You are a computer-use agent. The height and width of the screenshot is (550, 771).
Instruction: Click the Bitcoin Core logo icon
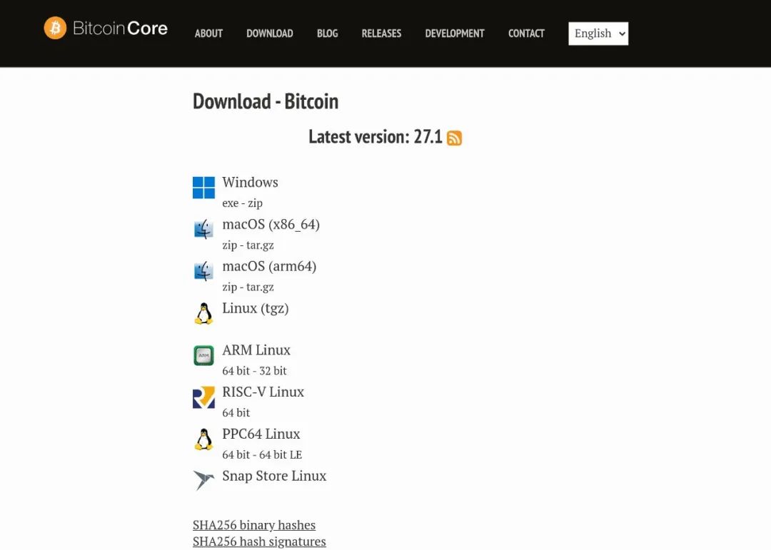[x=55, y=28]
